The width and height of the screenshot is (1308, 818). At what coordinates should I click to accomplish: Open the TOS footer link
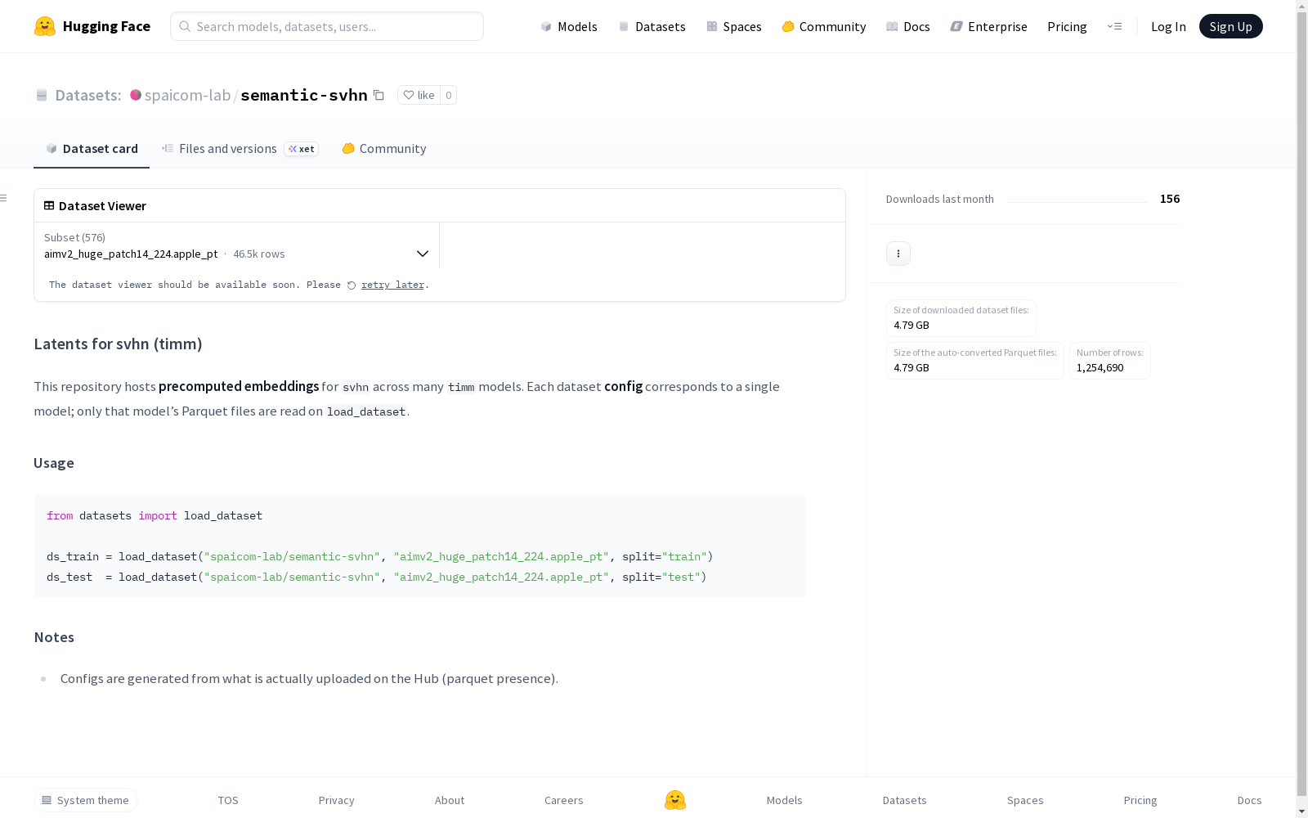(x=228, y=800)
